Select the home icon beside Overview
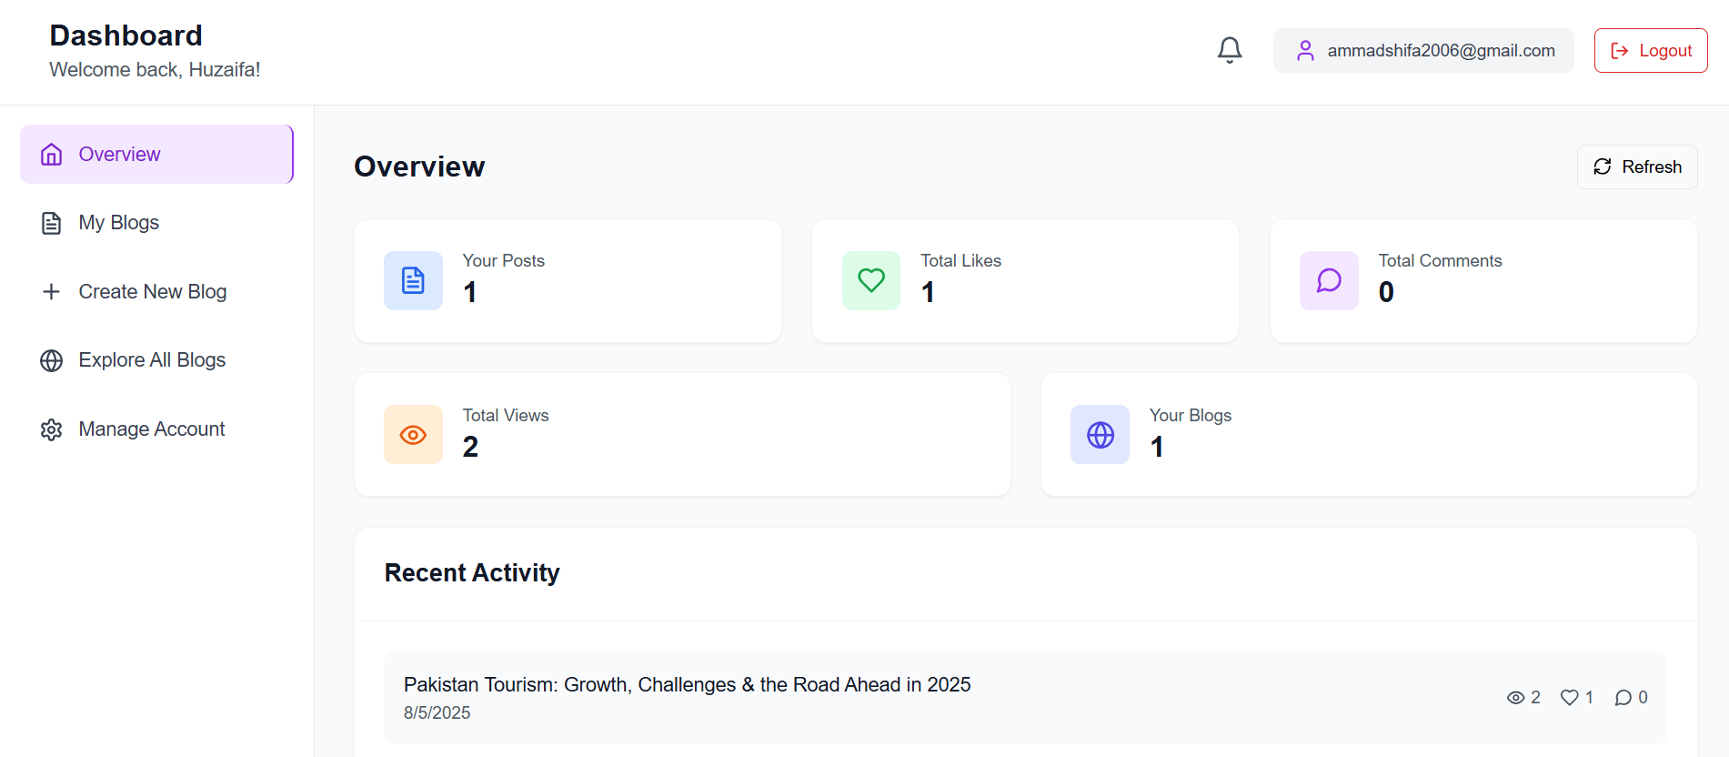 coord(51,154)
